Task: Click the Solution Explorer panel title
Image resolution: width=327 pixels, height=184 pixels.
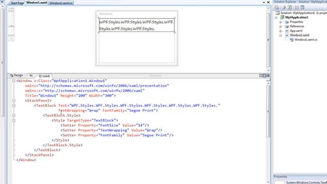Action: click(x=300, y=2)
